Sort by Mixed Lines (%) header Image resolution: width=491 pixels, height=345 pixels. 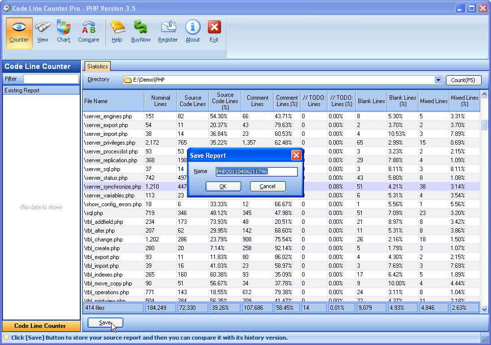pos(465,101)
